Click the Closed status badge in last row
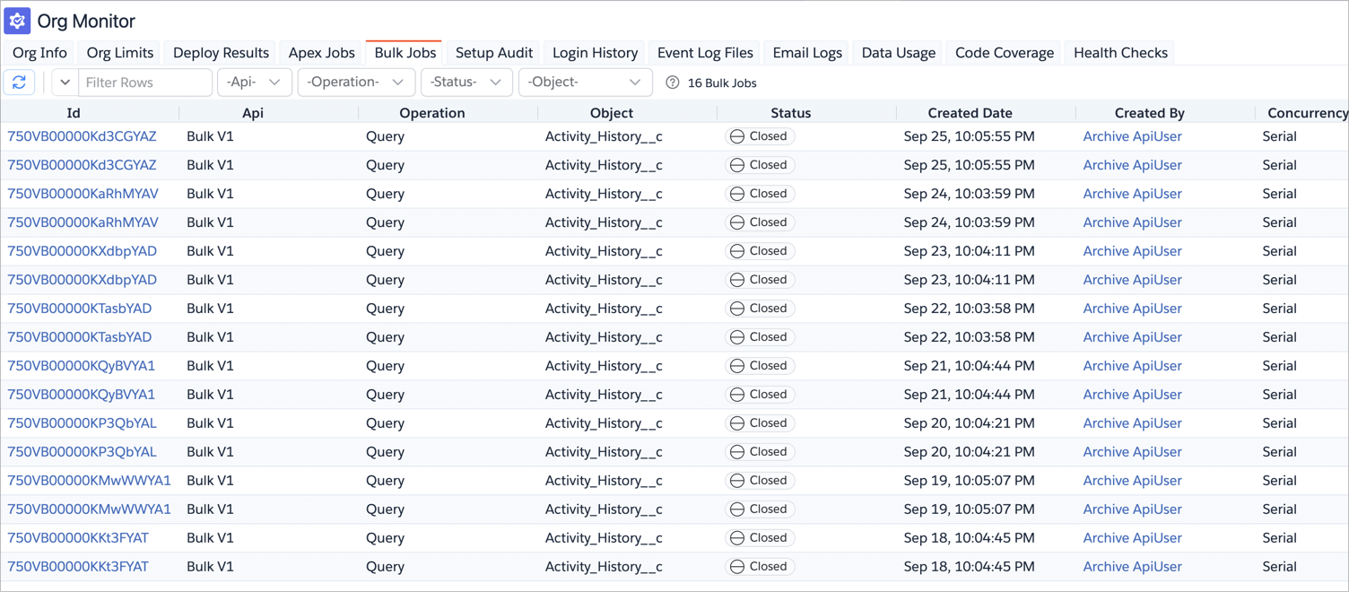Screen dimensions: 1349x592 760,567
